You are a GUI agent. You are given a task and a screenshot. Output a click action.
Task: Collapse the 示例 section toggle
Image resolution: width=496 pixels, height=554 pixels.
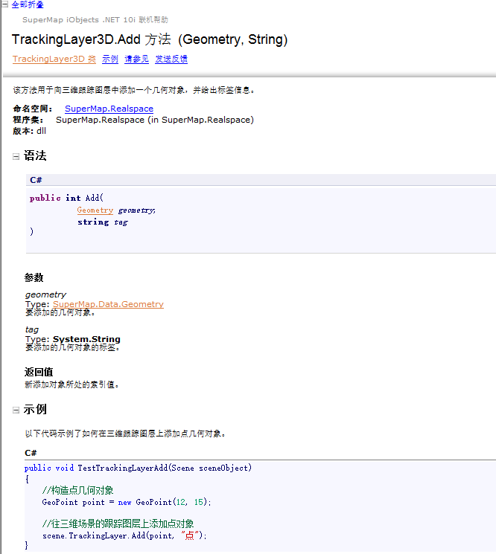(16, 410)
